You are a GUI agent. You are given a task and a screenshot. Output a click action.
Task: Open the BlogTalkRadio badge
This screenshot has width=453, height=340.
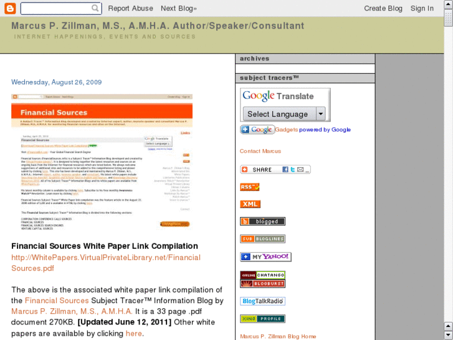pos(262,301)
